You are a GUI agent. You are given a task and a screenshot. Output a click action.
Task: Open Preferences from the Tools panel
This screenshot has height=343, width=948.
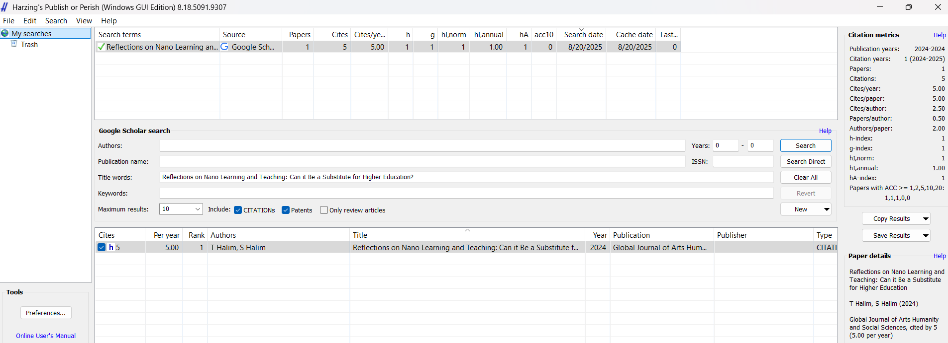coord(46,313)
